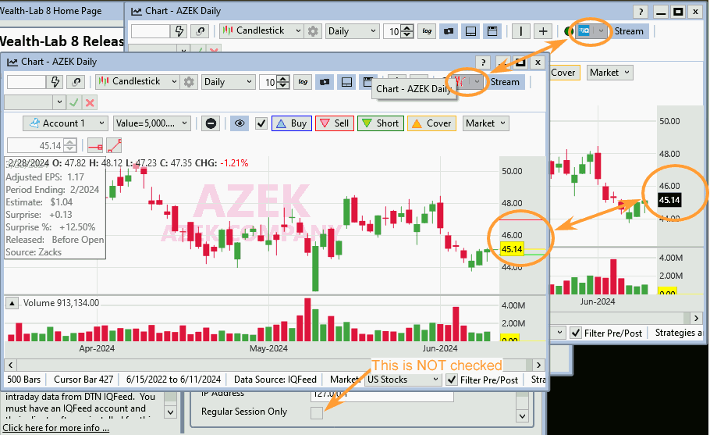Click the green status circle in back chart

568,31
